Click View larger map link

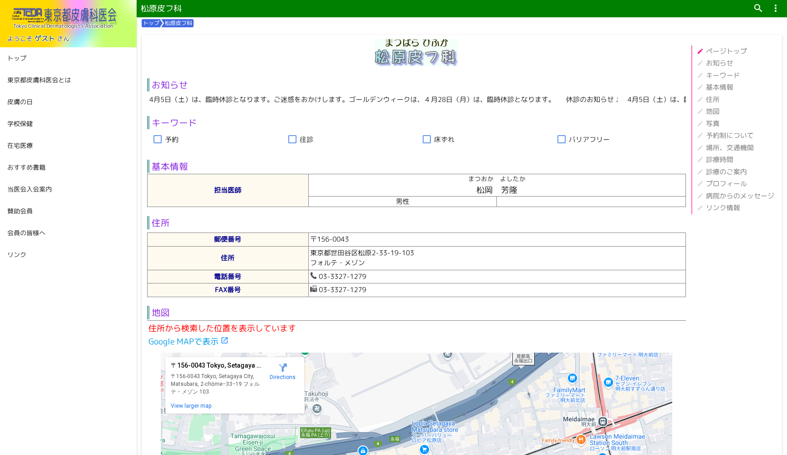coord(191,406)
